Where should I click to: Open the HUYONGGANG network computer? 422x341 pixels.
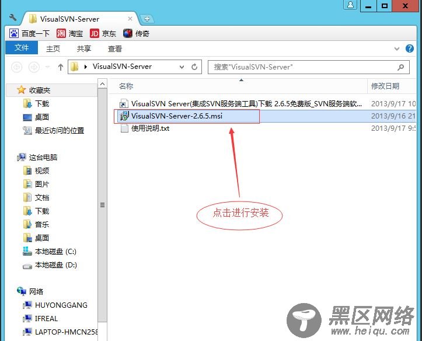pos(55,305)
